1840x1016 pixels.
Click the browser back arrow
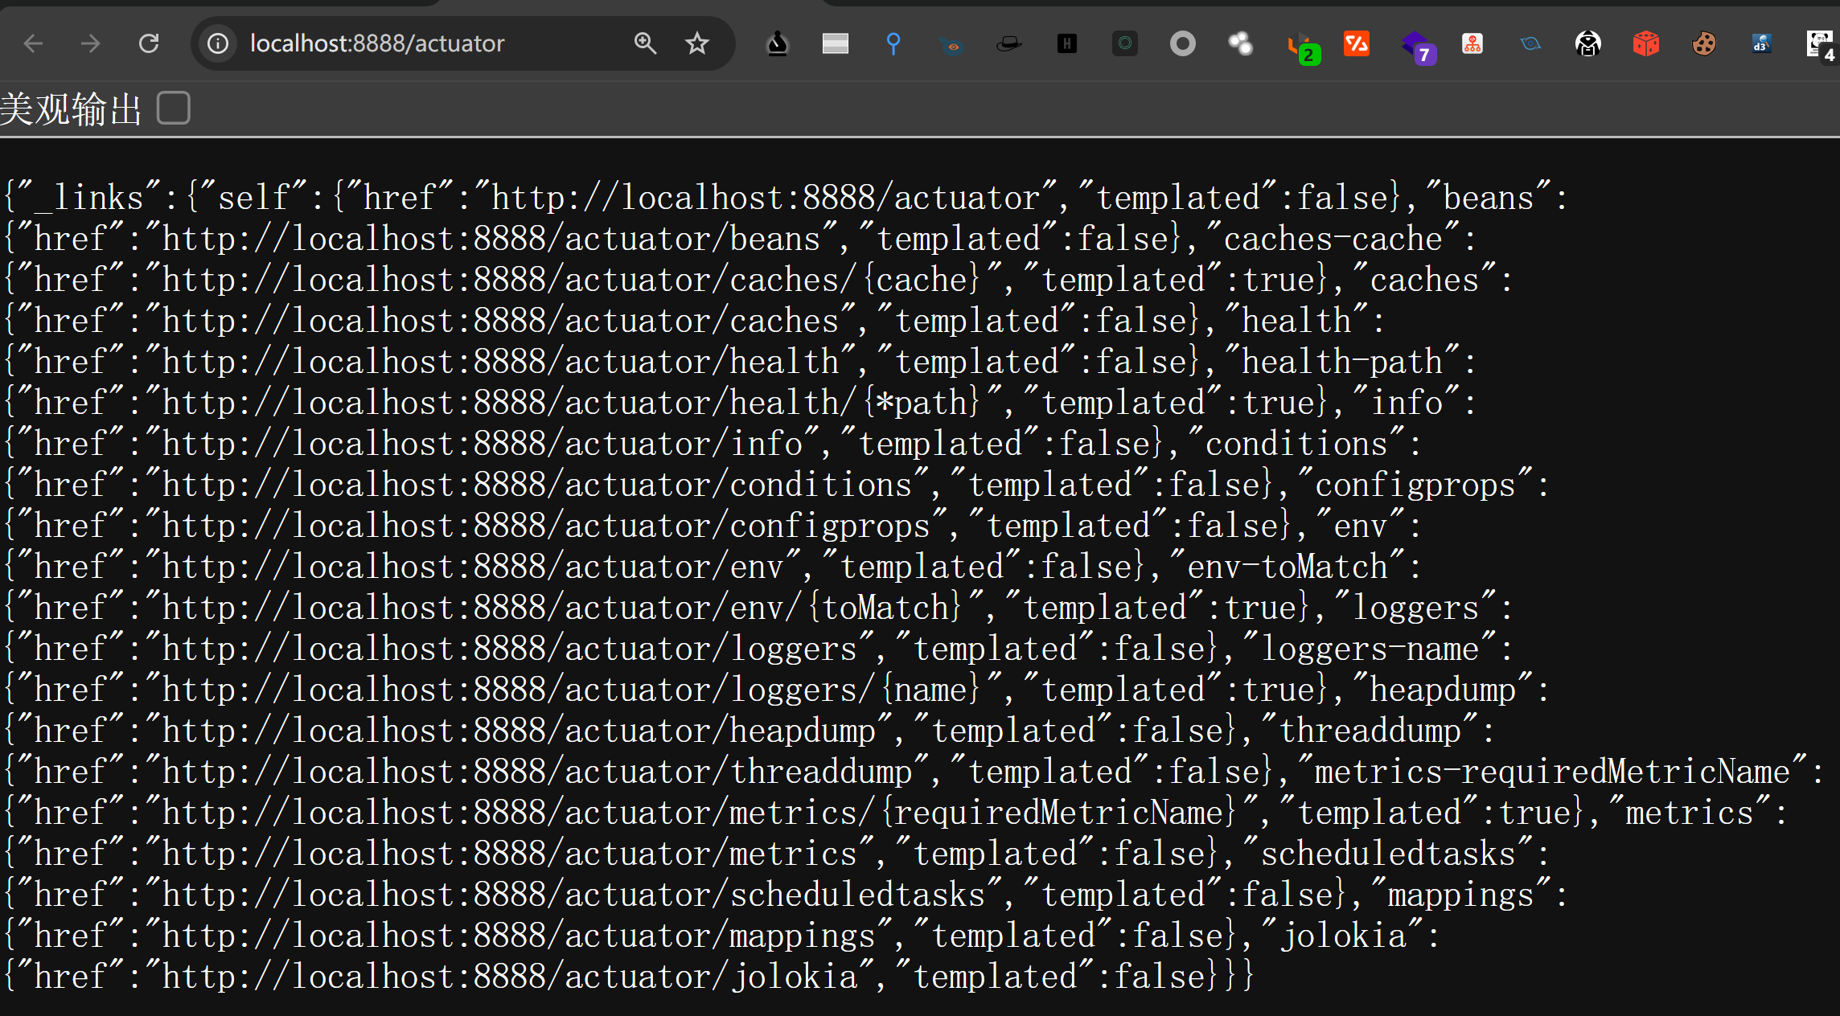33,43
